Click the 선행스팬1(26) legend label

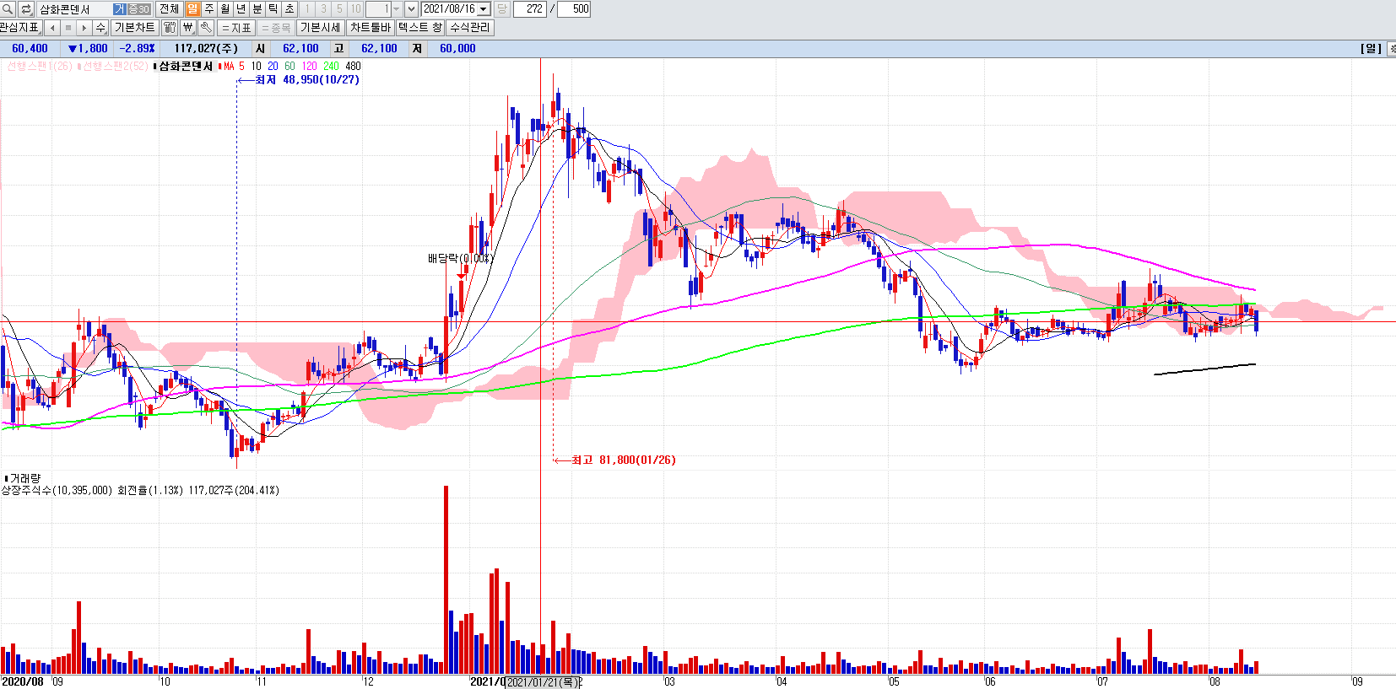coord(39,66)
